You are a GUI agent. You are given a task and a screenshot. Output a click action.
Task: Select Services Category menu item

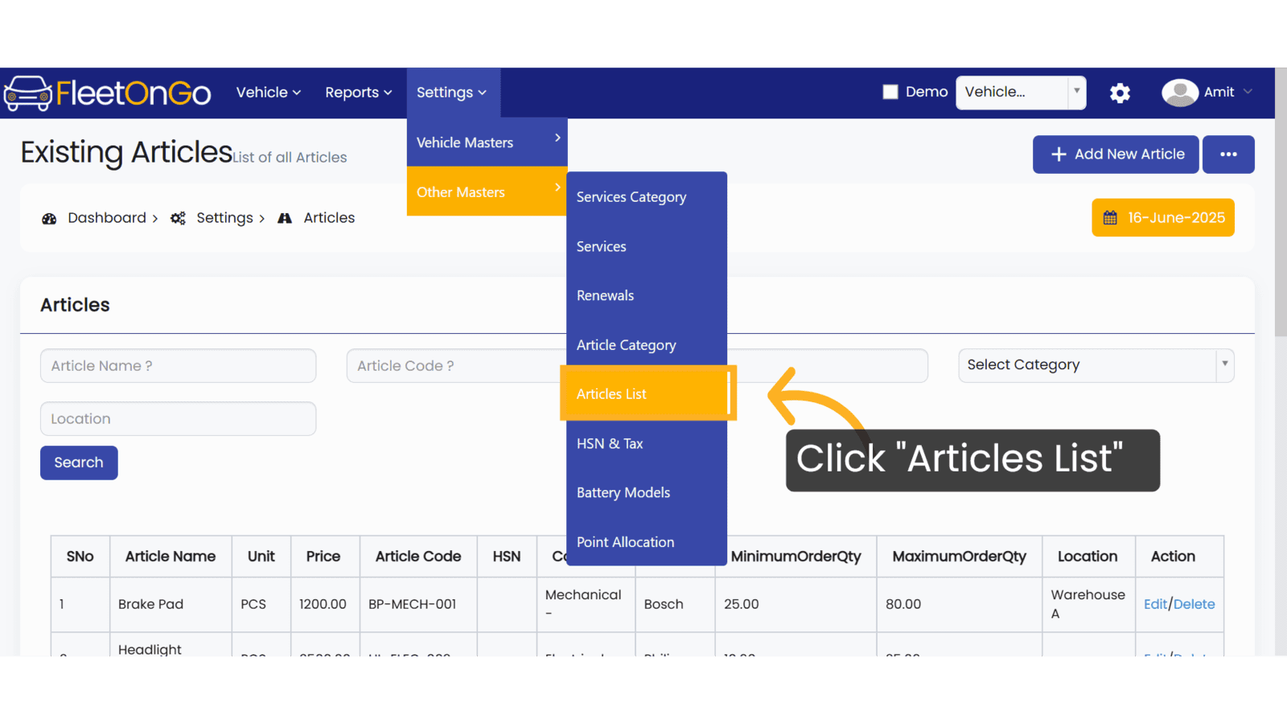pyautogui.click(x=647, y=197)
